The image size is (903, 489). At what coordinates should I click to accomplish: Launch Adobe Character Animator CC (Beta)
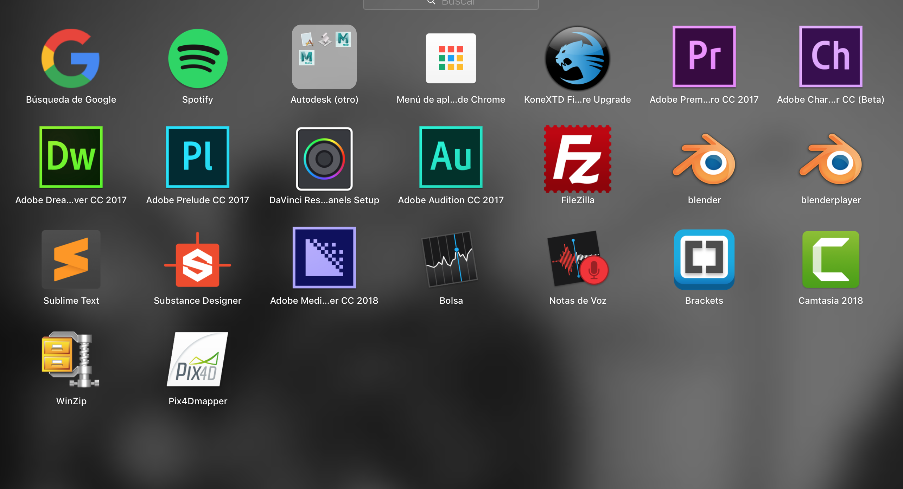pos(831,57)
